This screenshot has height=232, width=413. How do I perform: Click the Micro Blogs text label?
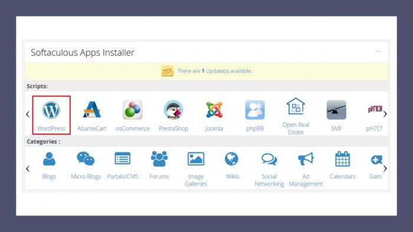coord(86,177)
